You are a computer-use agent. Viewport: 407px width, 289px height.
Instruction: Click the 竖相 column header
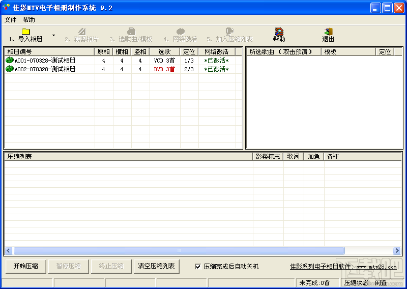pyautogui.click(x=140, y=52)
